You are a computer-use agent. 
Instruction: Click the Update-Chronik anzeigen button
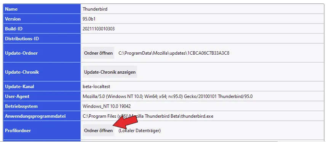[110, 72]
